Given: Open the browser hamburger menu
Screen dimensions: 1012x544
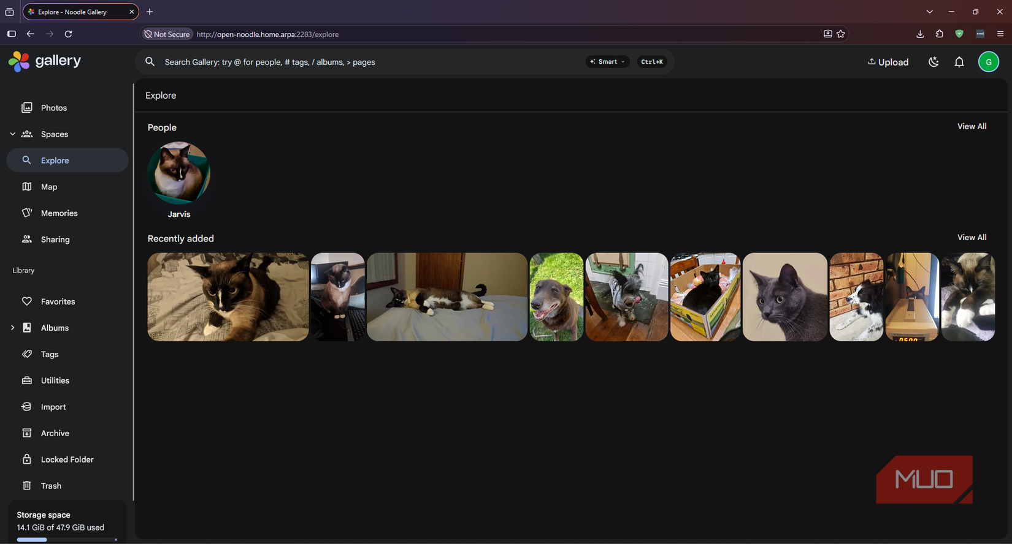Looking at the screenshot, I should click(1000, 34).
